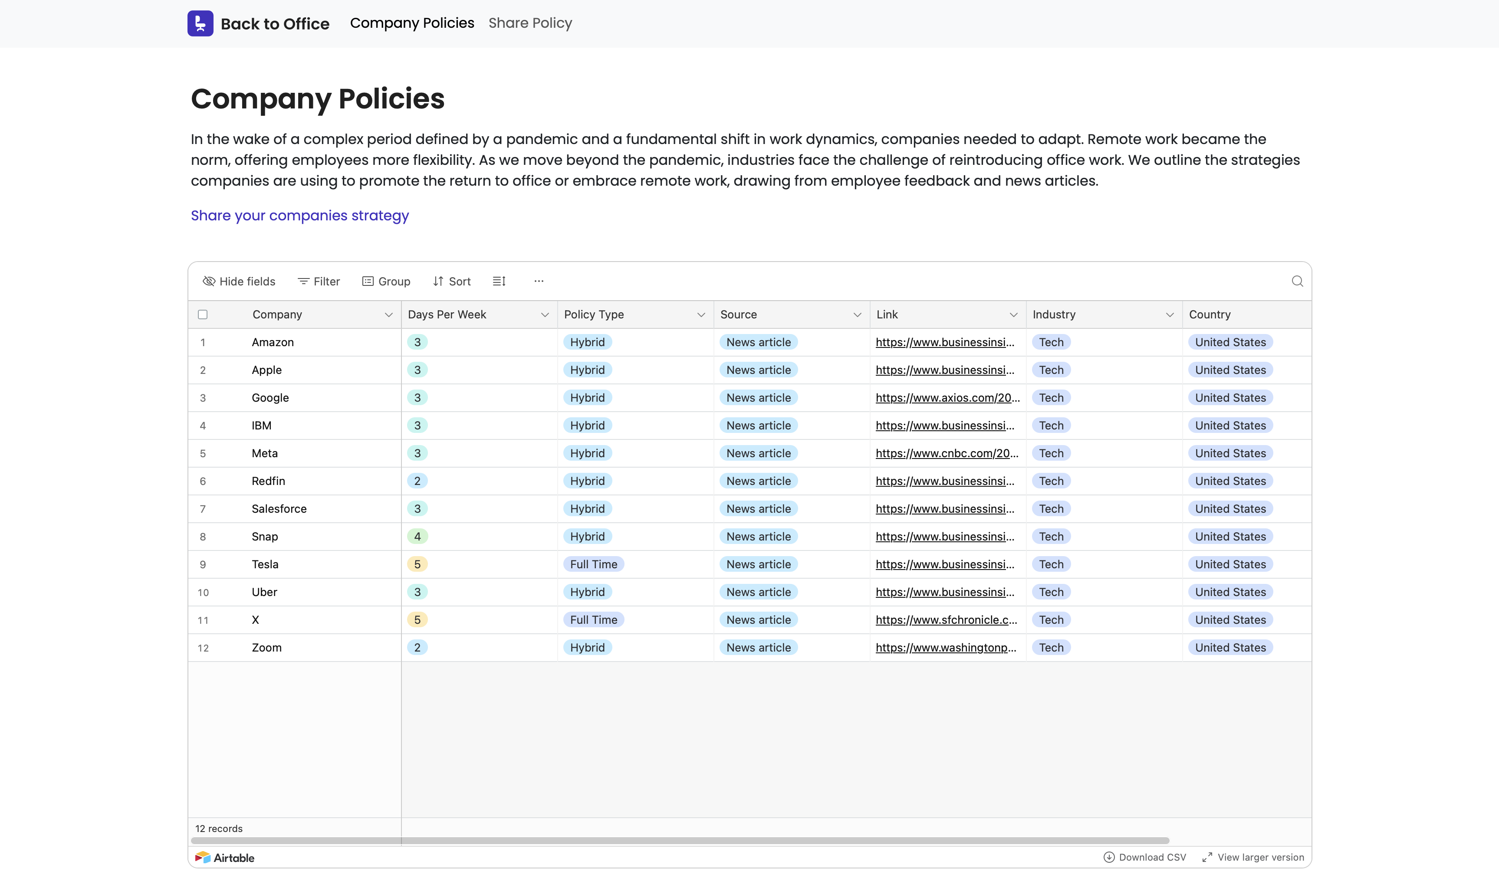
Task: Click the row height icon in toolbar
Action: [x=499, y=281]
